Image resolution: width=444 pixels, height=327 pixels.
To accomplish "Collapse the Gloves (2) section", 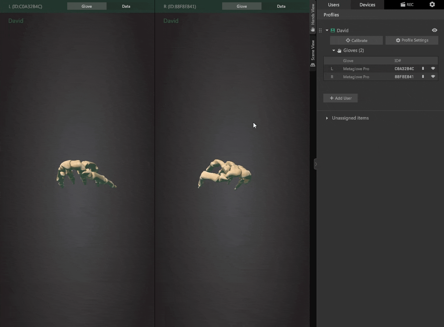I will [x=334, y=50].
